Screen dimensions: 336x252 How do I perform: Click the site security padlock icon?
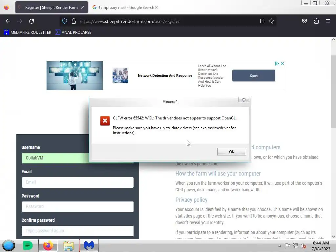[74, 21]
